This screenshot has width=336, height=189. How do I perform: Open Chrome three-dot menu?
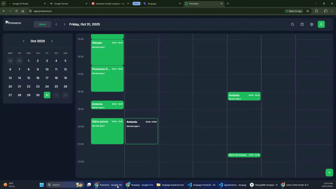[x=332, y=11]
